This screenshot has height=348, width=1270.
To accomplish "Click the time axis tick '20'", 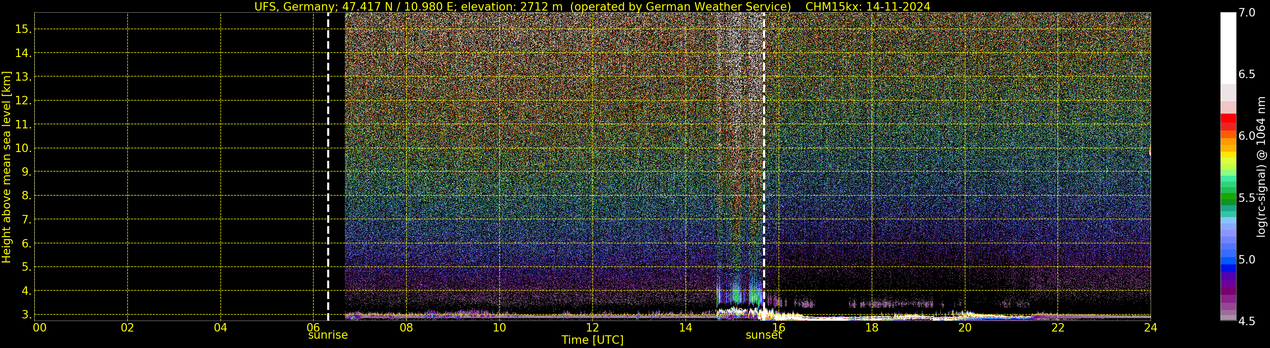I will tap(965, 328).
